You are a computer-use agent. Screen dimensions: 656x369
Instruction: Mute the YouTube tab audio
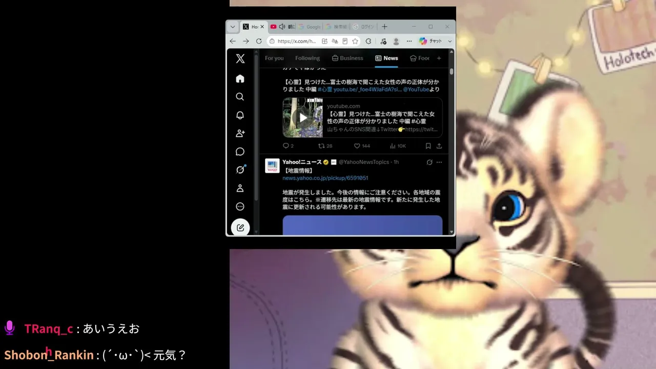(x=282, y=27)
